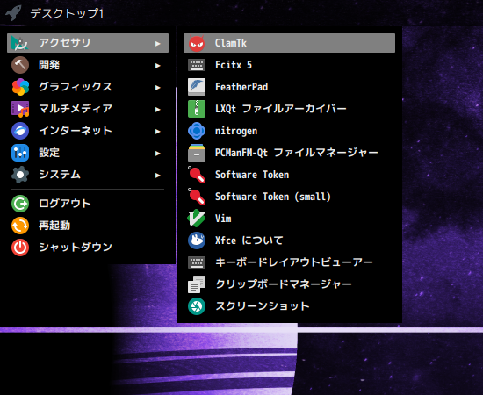Click the blue nitrogen icon
The width and height of the screenshot is (483, 395).
click(x=197, y=131)
